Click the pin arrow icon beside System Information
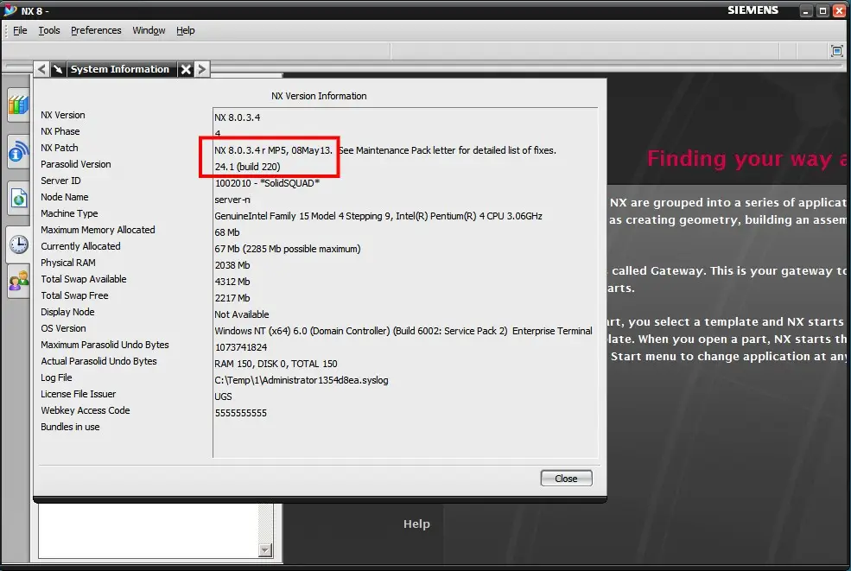Screen dimensions: 851x571 pyautogui.click(x=58, y=69)
